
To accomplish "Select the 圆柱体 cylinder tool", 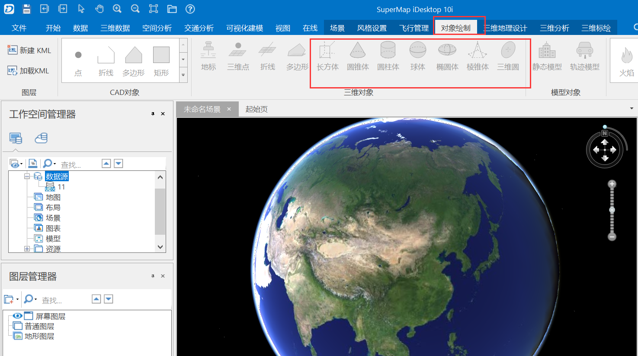I will pyautogui.click(x=388, y=57).
